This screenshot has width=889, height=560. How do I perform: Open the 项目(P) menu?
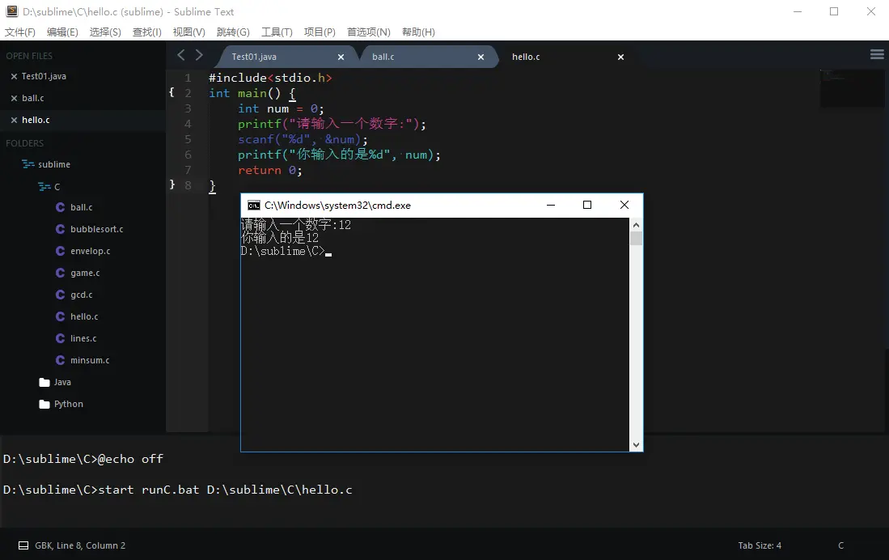coord(320,32)
